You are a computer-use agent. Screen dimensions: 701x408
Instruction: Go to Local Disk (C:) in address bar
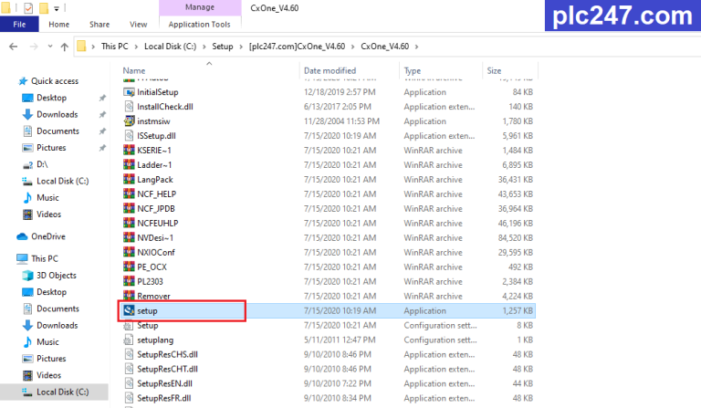pyautogui.click(x=170, y=47)
